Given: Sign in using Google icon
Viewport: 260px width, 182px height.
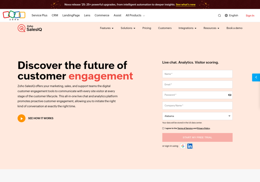Looking at the screenshot, I should click(183, 146).
